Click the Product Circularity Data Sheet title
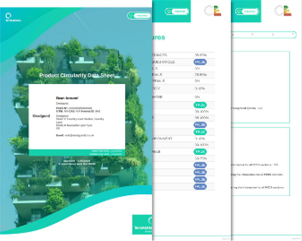 coord(77,76)
